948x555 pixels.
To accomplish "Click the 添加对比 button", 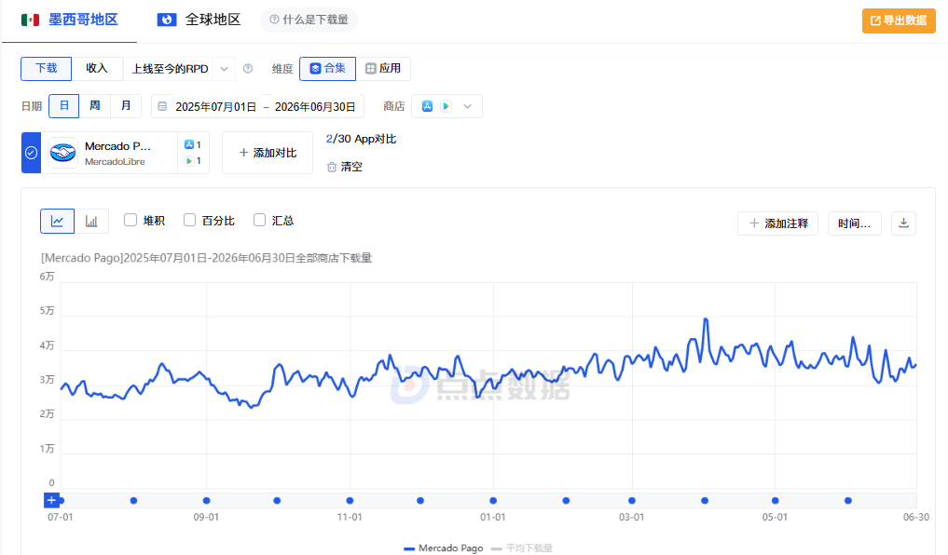I will [x=268, y=153].
